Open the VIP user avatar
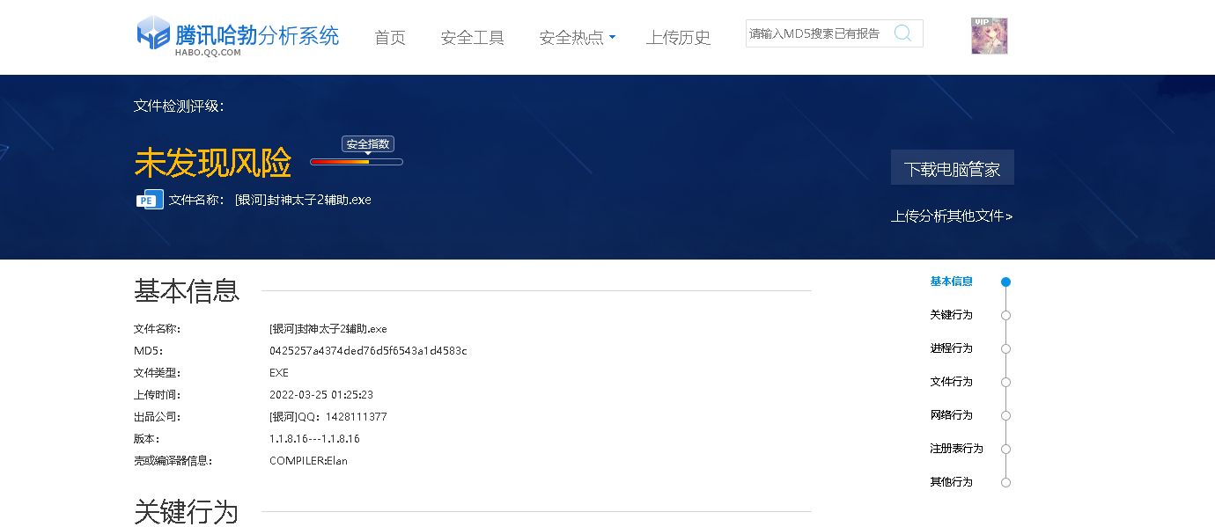Screen dimensions: 1215x527 [x=989, y=36]
